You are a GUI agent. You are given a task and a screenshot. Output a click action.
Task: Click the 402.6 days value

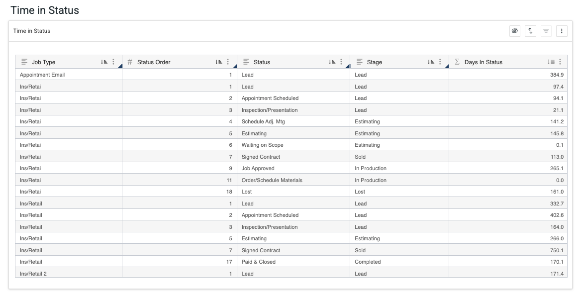(x=557, y=215)
